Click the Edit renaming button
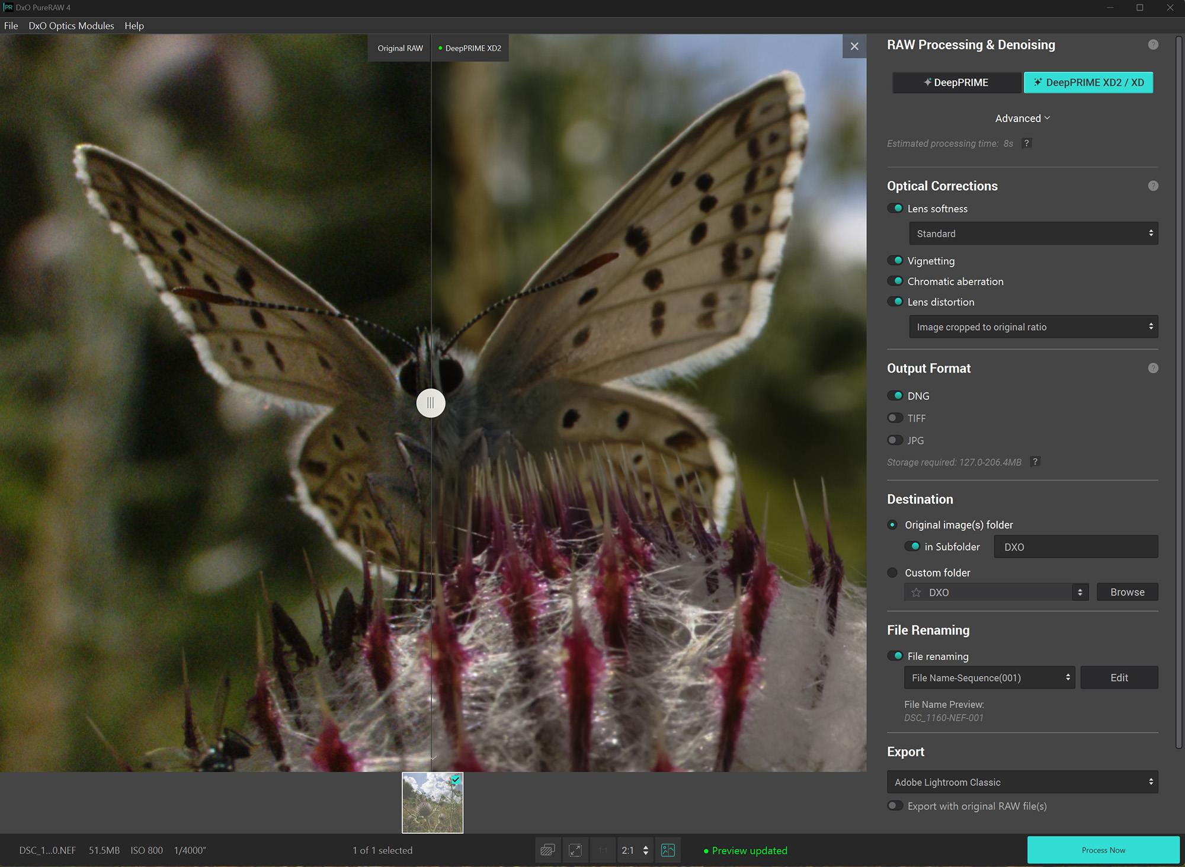Screen dimensions: 1185x867 pos(1119,677)
